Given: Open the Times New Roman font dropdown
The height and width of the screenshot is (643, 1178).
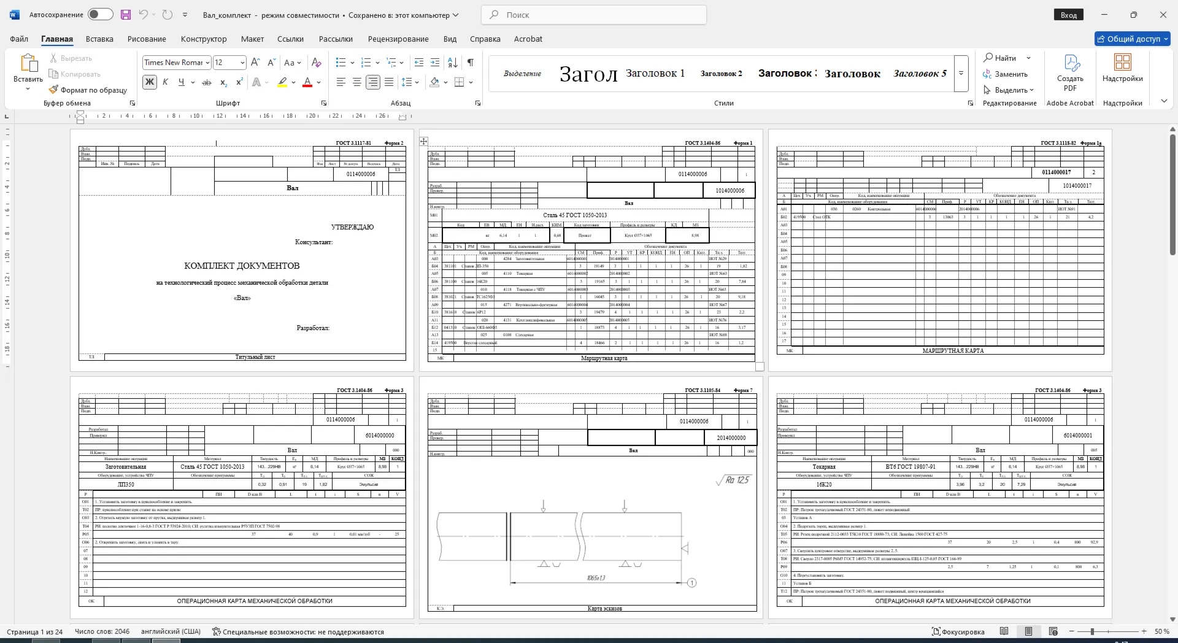Looking at the screenshot, I should [x=208, y=63].
